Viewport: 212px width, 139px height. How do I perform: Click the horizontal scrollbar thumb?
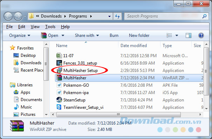click(118, 115)
